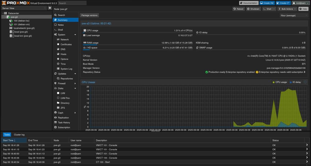Click the Package versions button
The width and height of the screenshot is (311, 166).
point(89,15)
